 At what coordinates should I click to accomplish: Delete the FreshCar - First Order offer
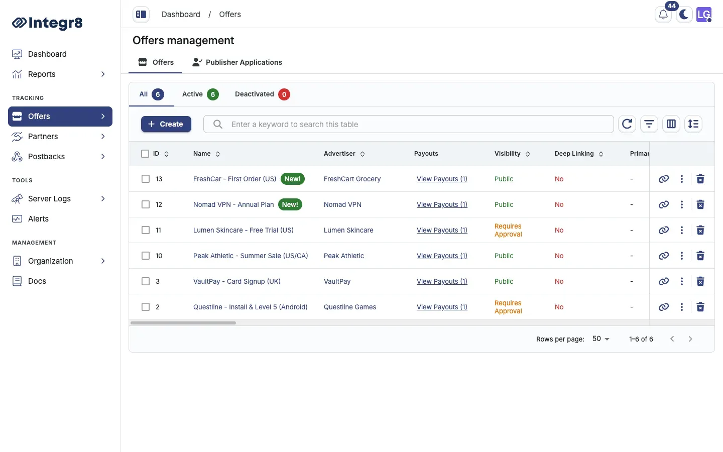coord(700,179)
